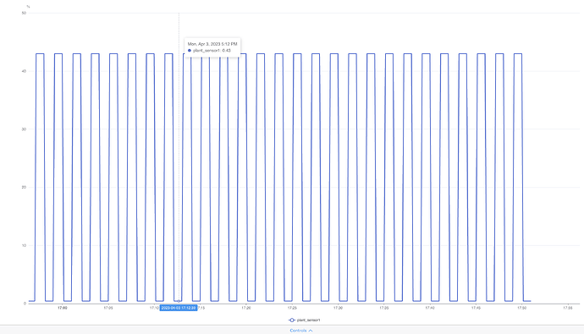Click the hovered data point near zero

(x=179, y=301)
